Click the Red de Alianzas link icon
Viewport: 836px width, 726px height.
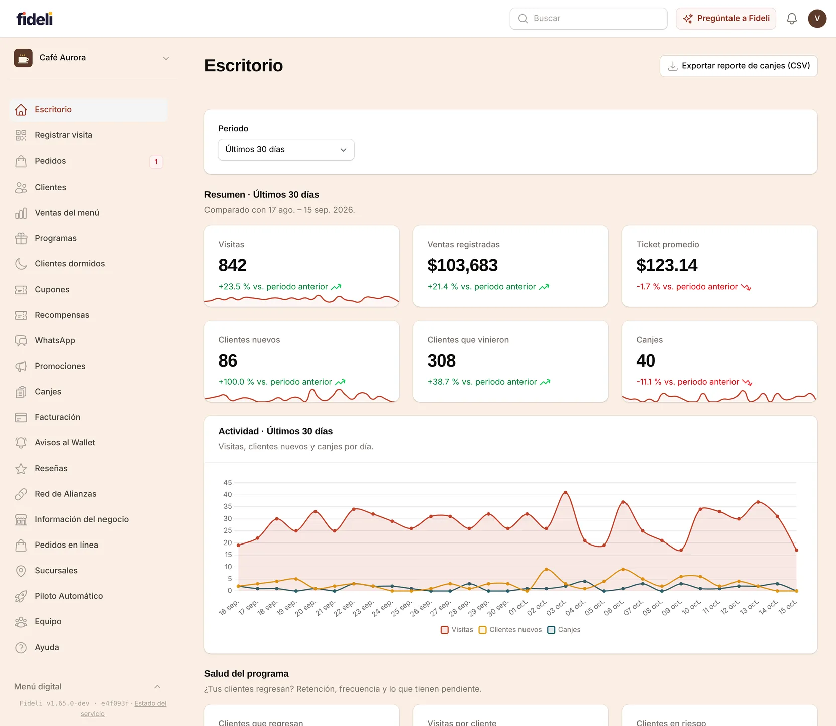coord(21,494)
